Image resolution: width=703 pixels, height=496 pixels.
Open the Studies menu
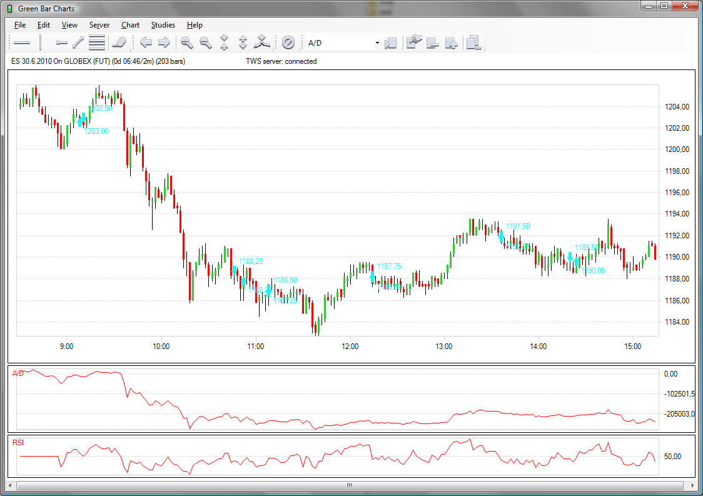(x=163, y=25)
